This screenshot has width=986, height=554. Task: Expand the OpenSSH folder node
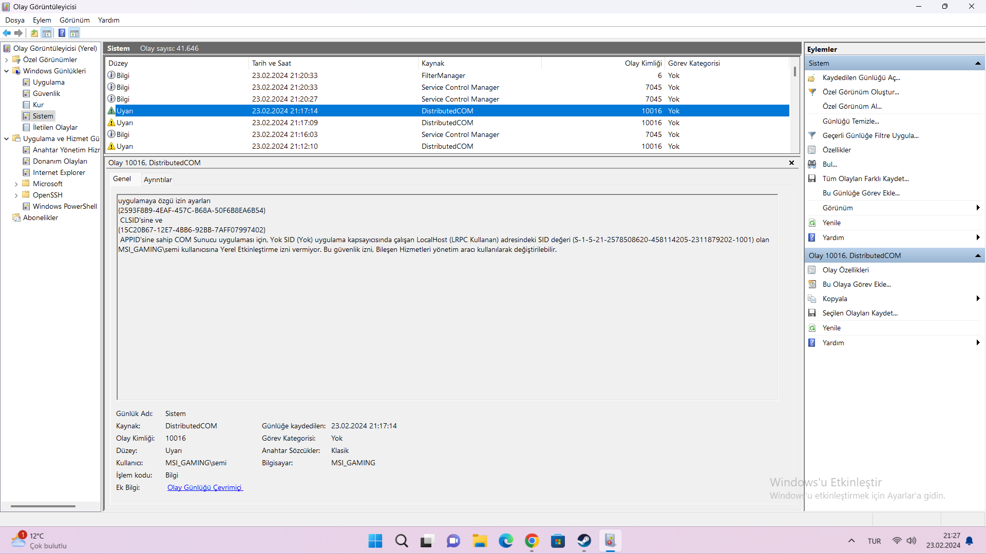(16, 195)
